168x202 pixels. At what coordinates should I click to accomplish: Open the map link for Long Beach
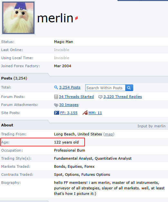[109, 134]
